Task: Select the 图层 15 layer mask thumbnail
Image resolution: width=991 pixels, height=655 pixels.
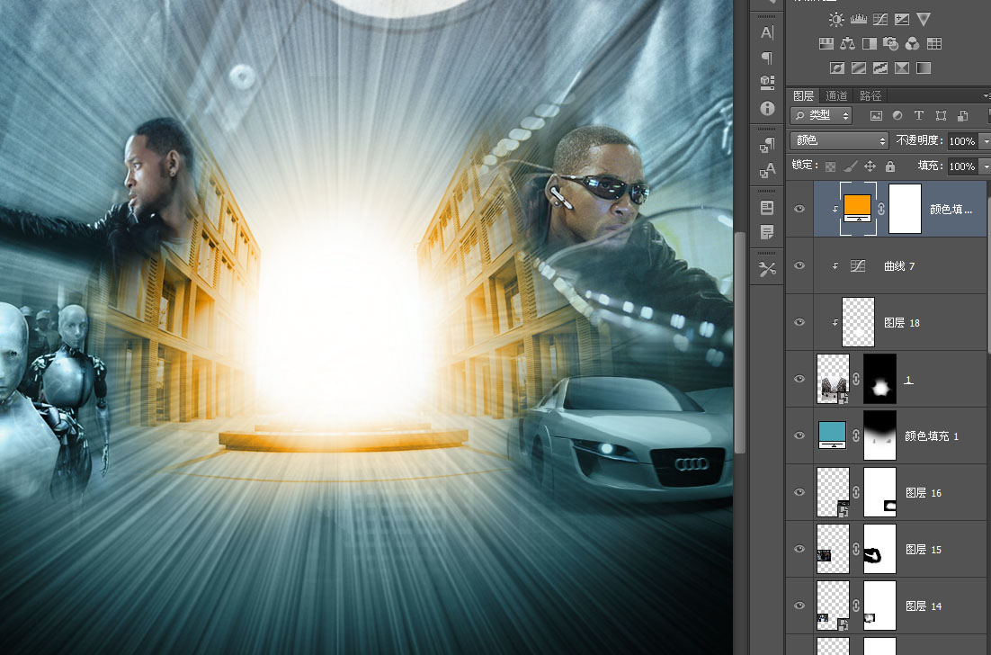Action: click(x=879, y=549)
